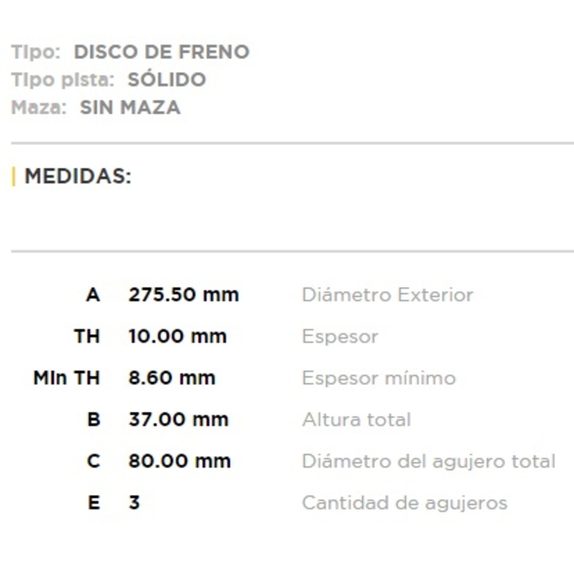
Task: Click the DISCO DE FRENO type value
Action: [161, 52]
